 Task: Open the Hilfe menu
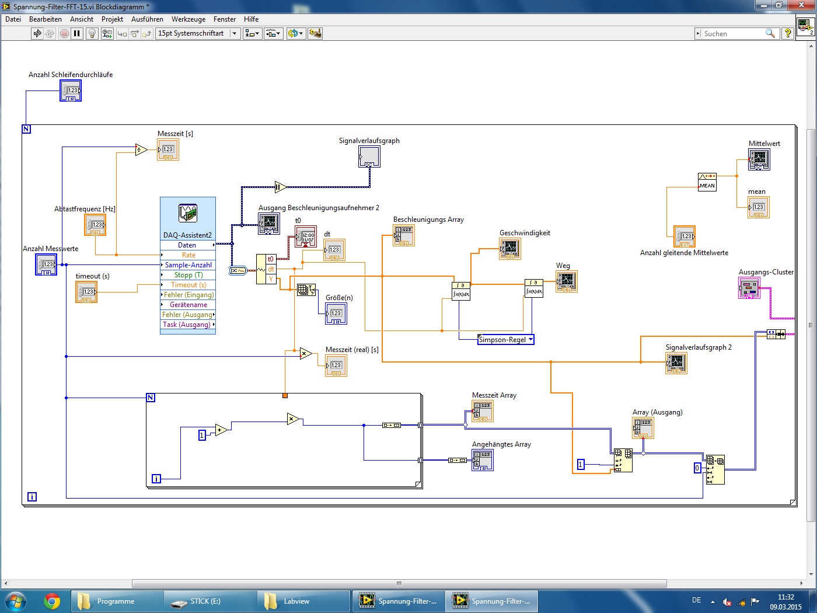(252, 19)
